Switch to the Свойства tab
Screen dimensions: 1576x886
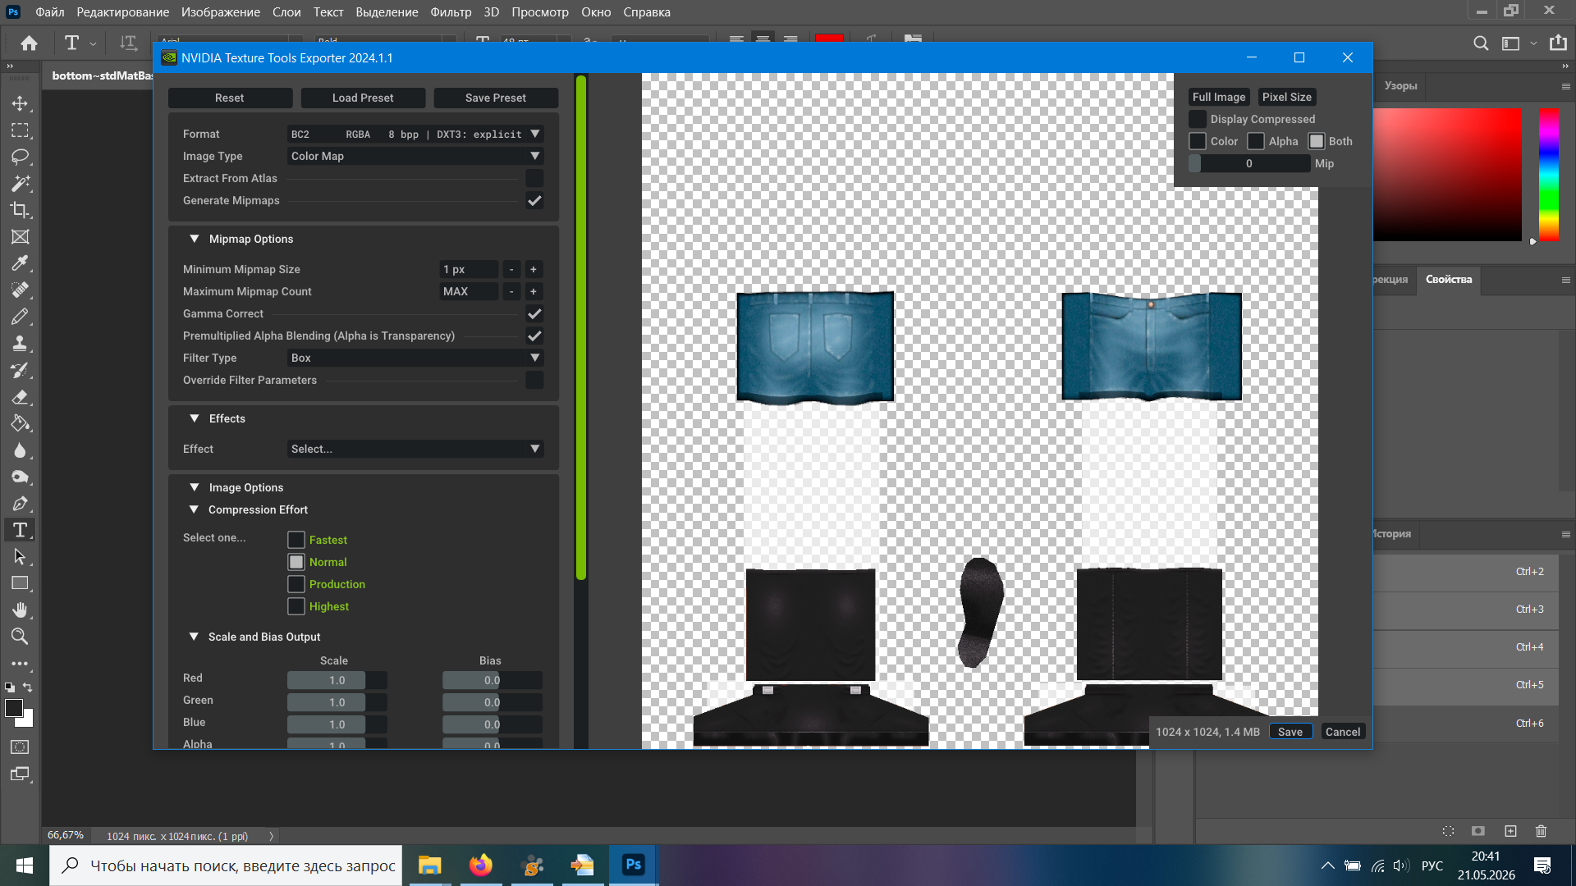coord(1449,279)
